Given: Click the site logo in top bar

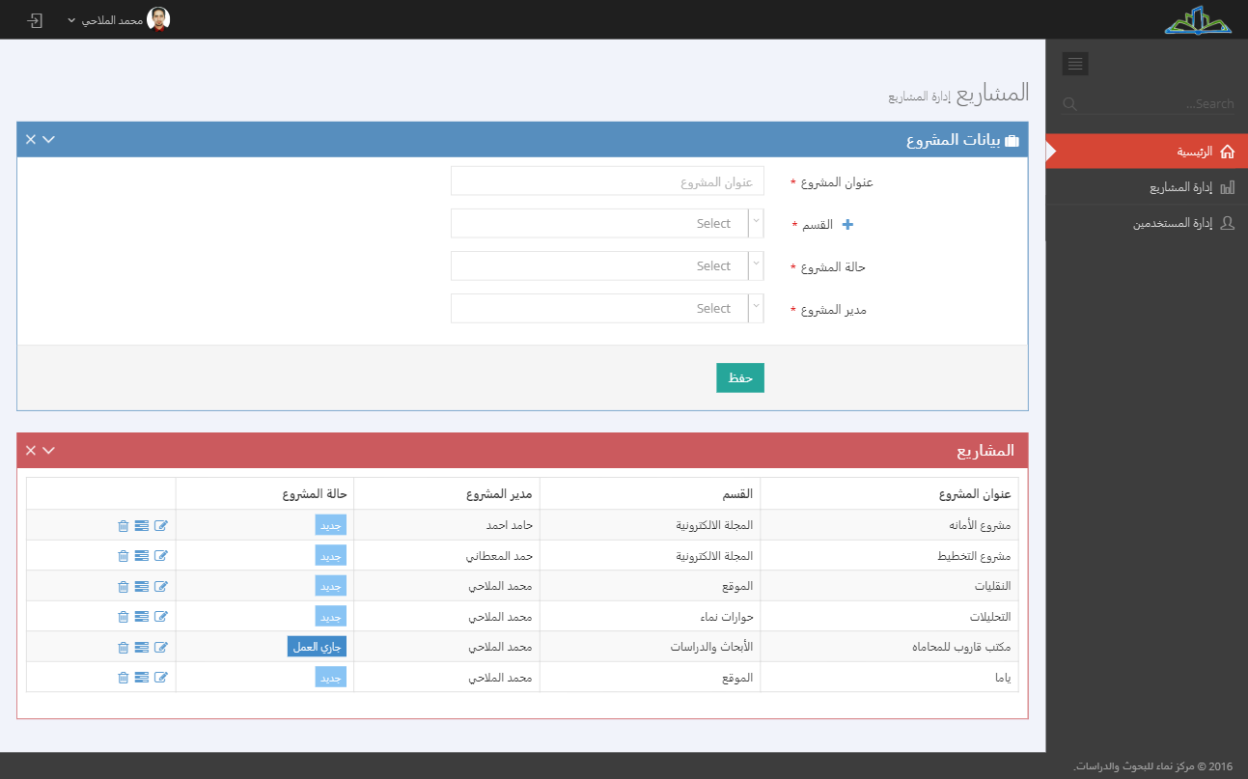Looking at the screenshot, I should pyautogui.click(x=1198, y=19).
